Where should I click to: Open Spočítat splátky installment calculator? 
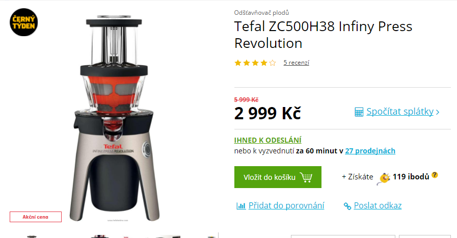(x=400, y=112)
